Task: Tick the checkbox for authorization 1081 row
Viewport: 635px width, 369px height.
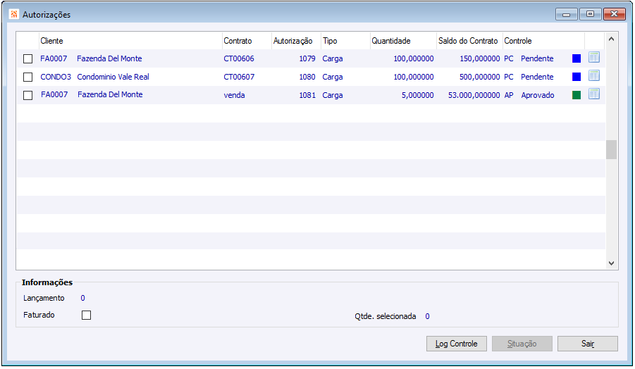Action: [x=28, y=96]
